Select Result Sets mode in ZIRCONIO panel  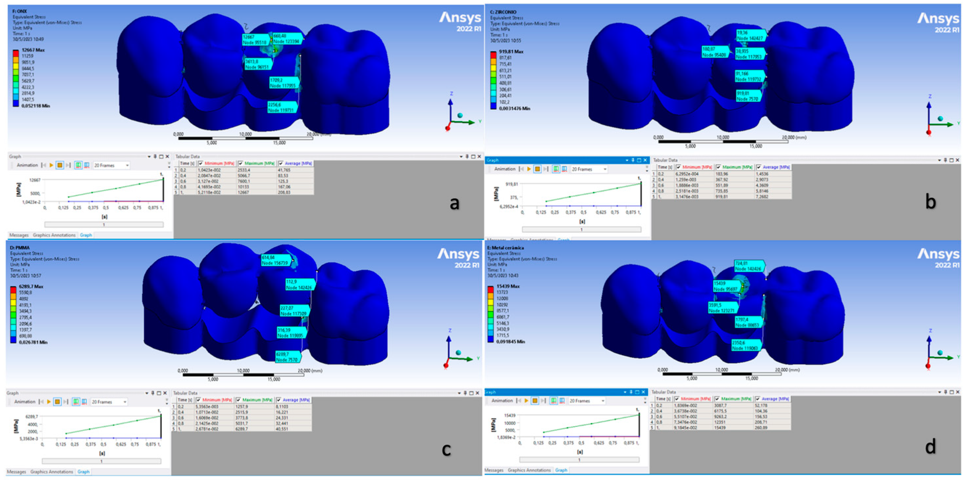564,169
